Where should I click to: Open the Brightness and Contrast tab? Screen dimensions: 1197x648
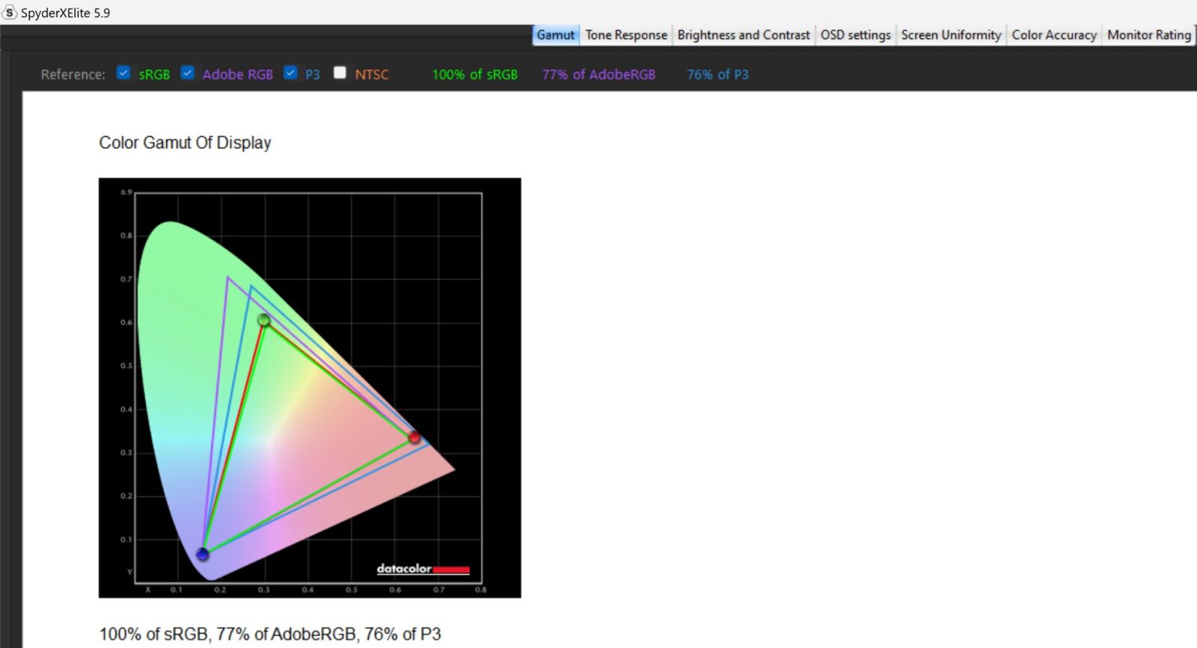[x=743, y=35]
